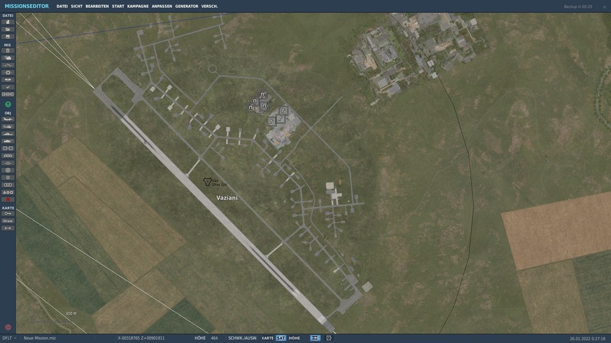Select the ground vehicle placement tool
Viewport: 611px width, 343px height.
8,141
